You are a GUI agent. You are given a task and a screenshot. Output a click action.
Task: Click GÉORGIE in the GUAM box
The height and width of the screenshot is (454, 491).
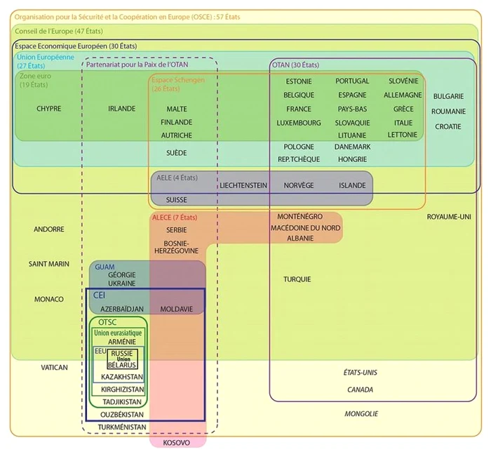click(x=122, y=275)
